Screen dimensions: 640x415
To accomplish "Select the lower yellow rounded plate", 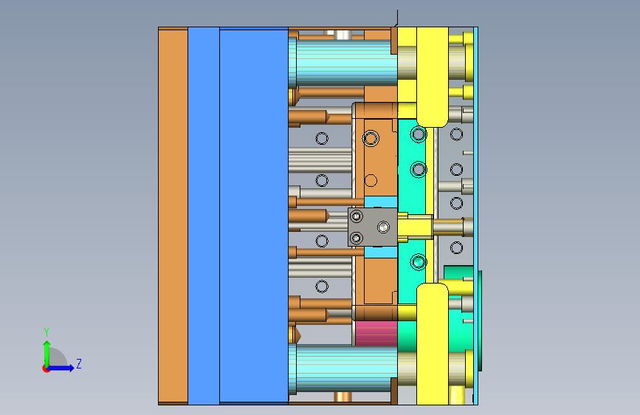I will tap(433, 344).
